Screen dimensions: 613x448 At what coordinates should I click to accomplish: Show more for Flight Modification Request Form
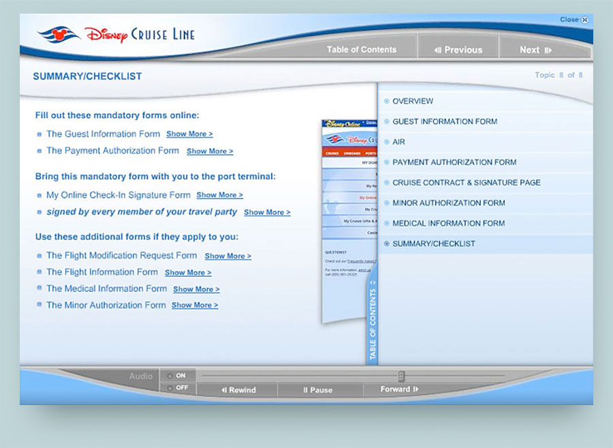(x=227, y=256)
